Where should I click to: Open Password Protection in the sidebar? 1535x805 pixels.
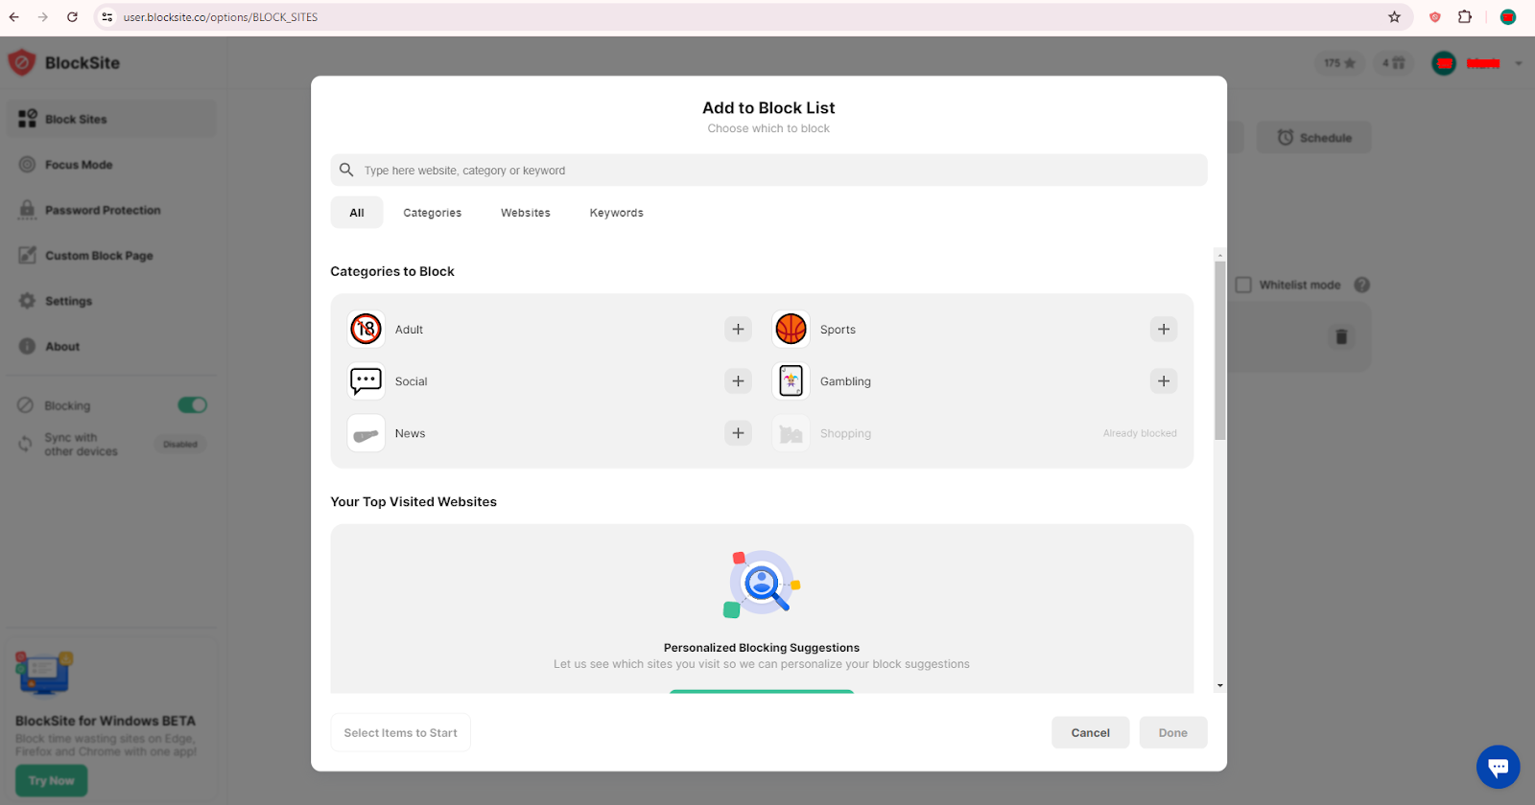point(112,210)
